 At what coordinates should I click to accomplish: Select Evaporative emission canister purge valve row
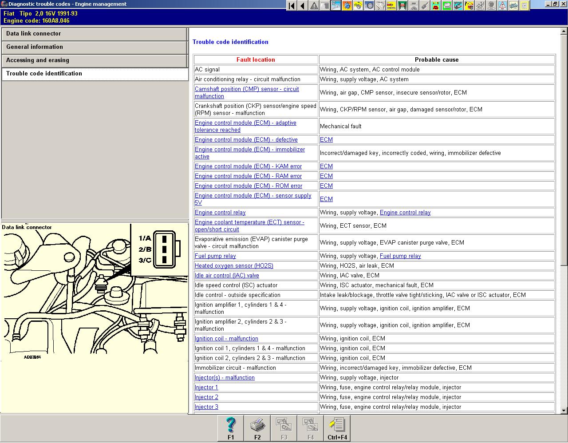click(x=374, y=242)
